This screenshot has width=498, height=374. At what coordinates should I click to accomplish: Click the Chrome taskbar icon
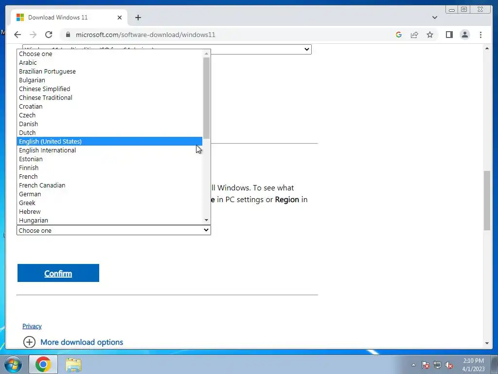[43, 364]
